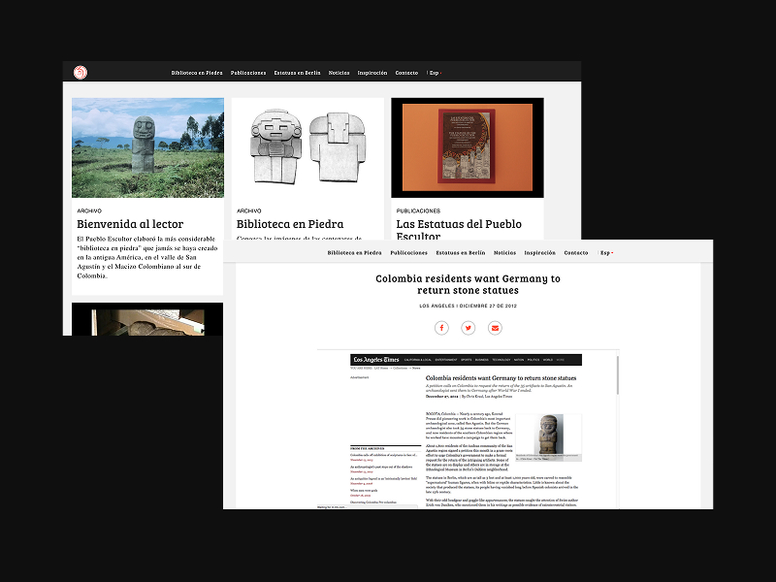This screenshot has width=776, height=582.
Task: Click the book cover on orange background
Action: [x=468, y=147]
